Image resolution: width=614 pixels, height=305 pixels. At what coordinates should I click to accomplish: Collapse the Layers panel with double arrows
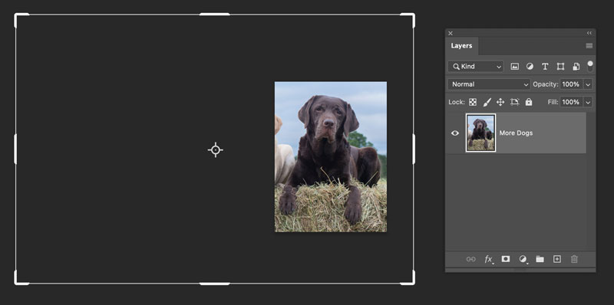[589, 33]
